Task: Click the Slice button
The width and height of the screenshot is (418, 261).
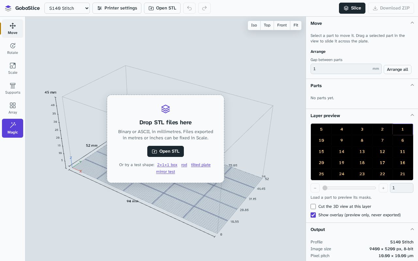Action: click(x=352, y=8)
